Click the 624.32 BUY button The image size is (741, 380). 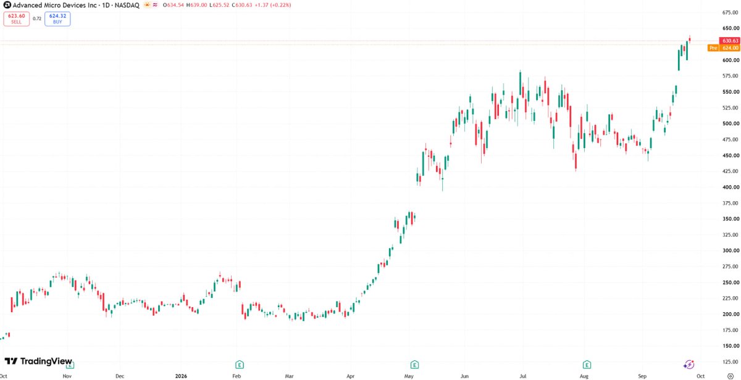(x=57, y=19)
